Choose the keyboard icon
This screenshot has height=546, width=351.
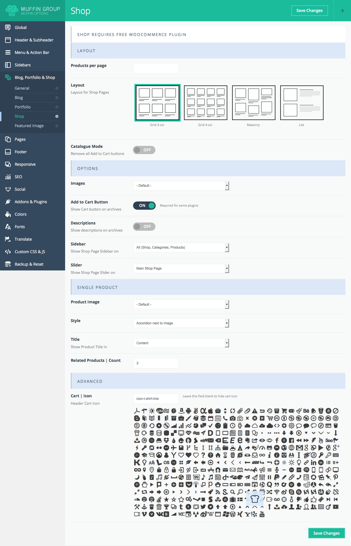click(x=336, y=455)
